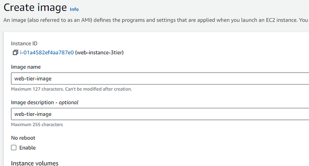Click the (web-instance-3tier) instance name text
This screenshot has height=166, width=309.
[99, 52]
